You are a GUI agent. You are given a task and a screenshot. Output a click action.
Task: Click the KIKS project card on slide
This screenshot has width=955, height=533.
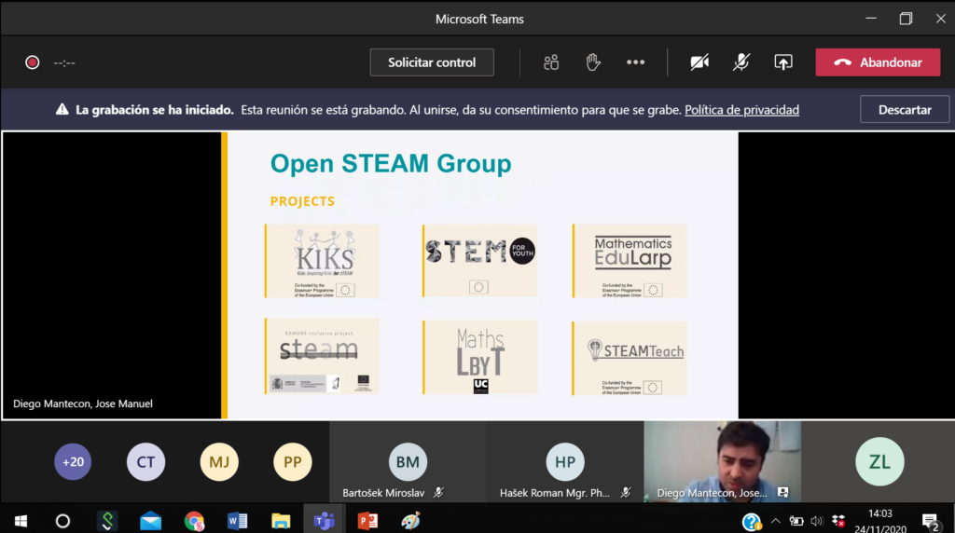(322, 261)
